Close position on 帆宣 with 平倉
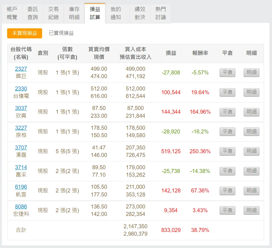The height and width of the screenshot is (248, 272). (x=227, y=191)
